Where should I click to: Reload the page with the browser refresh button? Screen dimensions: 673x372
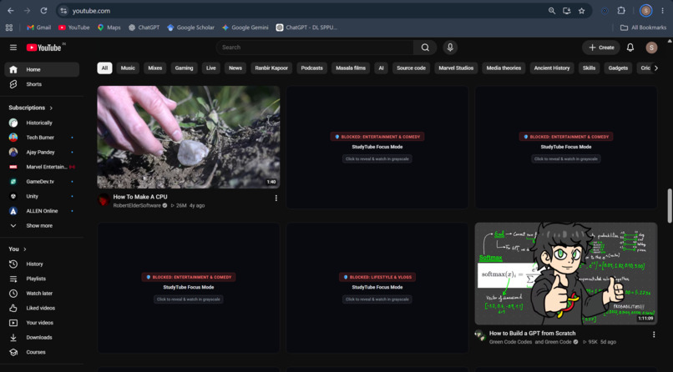point(43,11)
